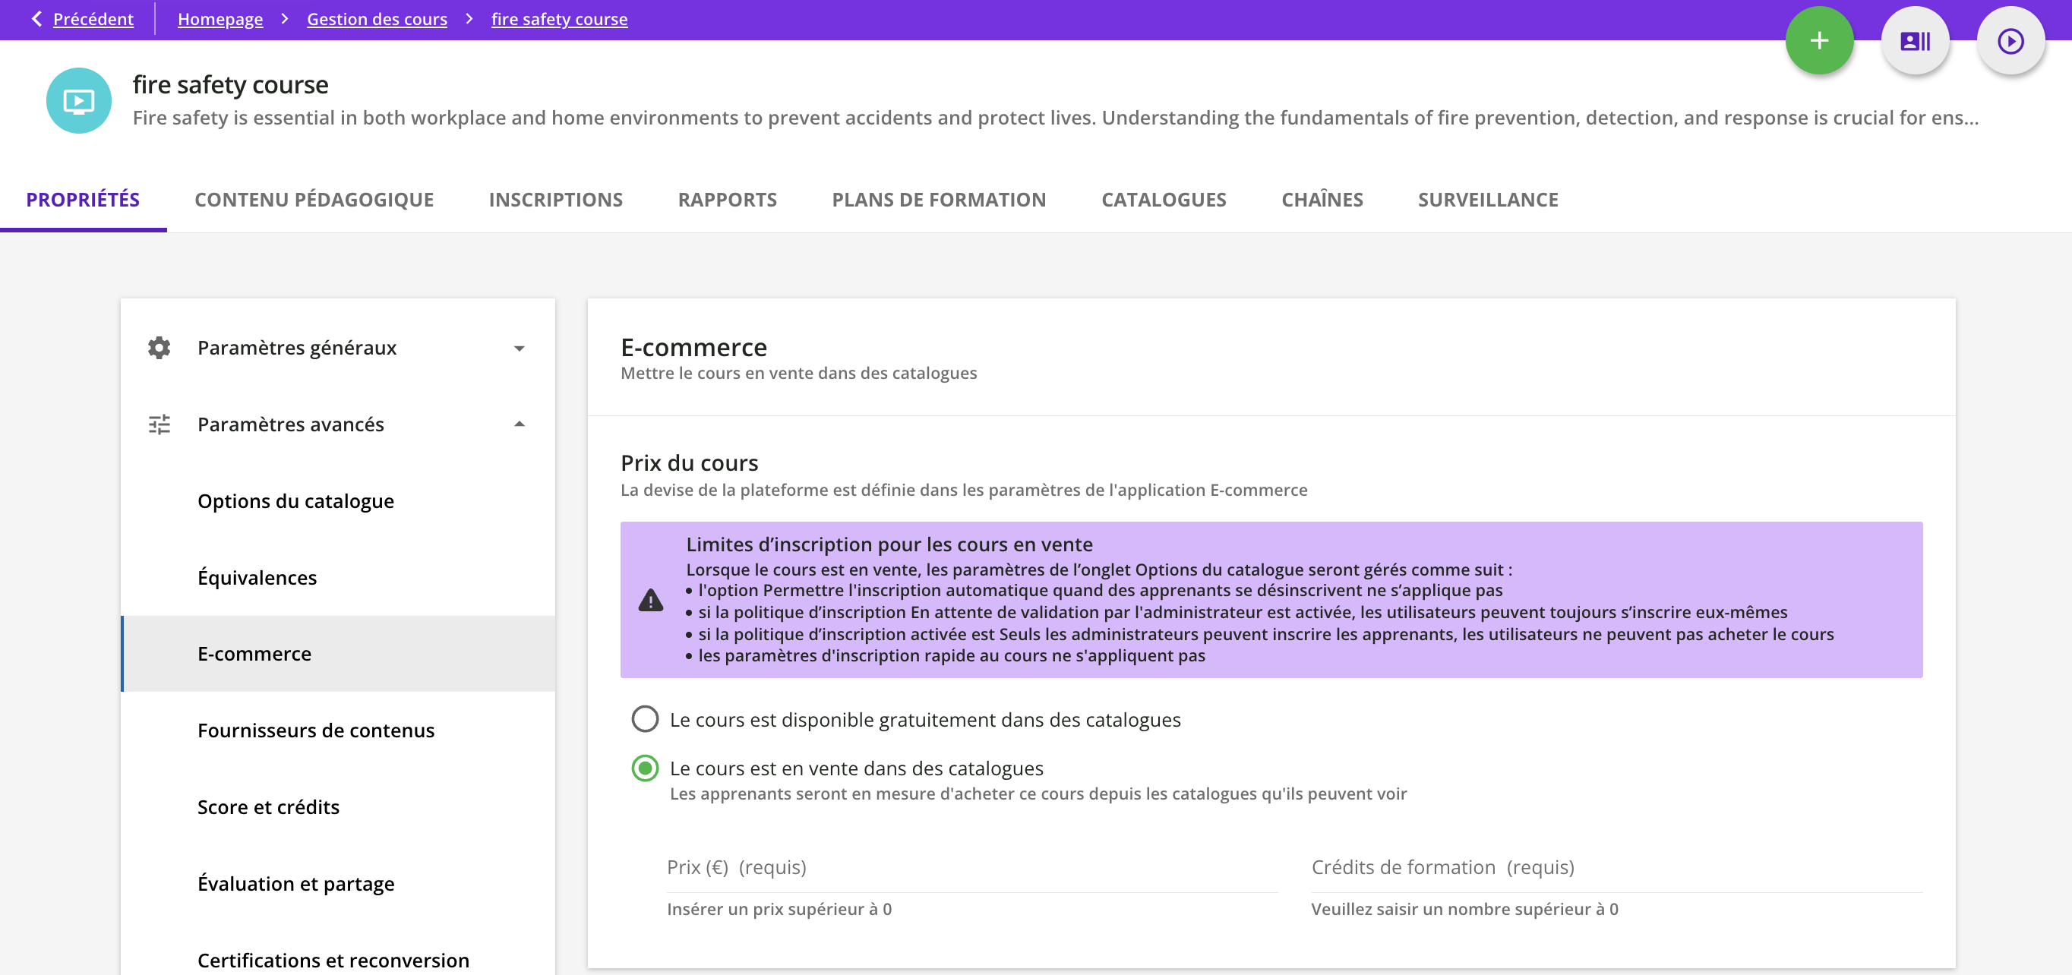Click the gear icon beside Paramètres généraux

click(x=160, y=348)
